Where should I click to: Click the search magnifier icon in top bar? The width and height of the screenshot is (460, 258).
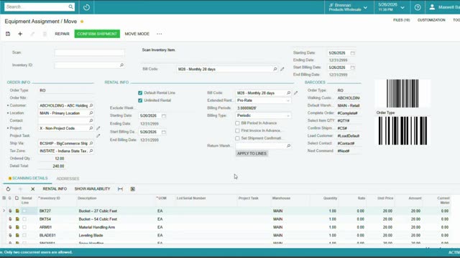70,6
